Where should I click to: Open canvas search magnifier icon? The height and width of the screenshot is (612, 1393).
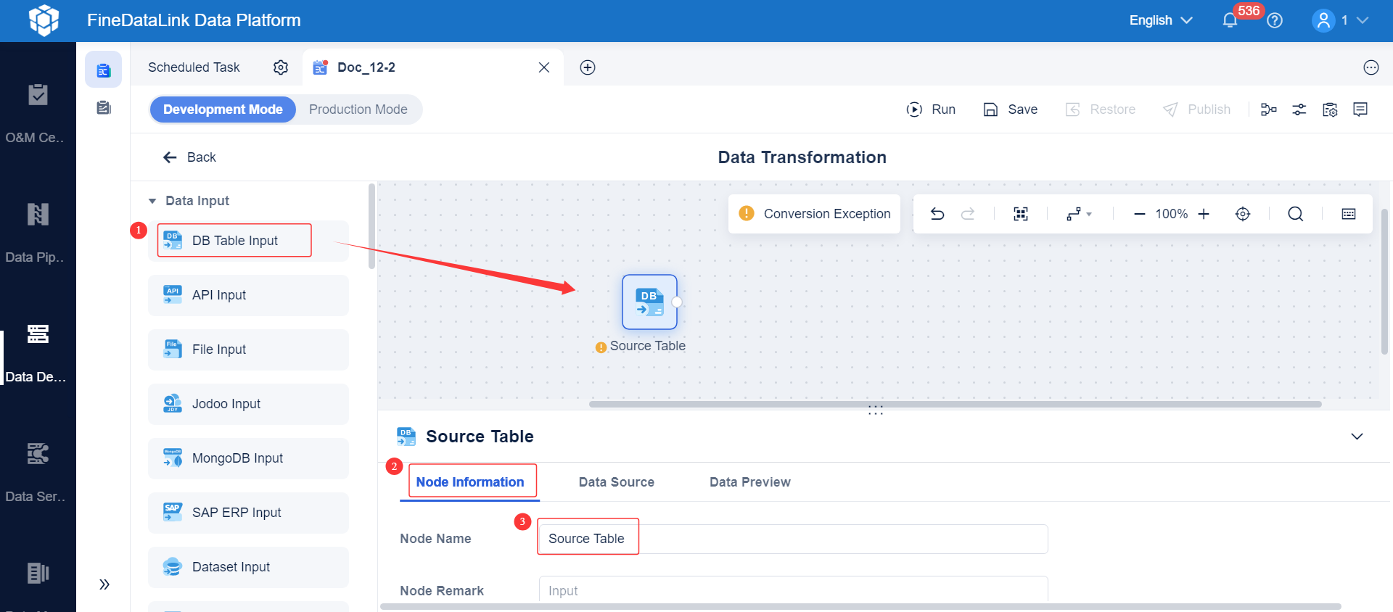pos(1296,214)
